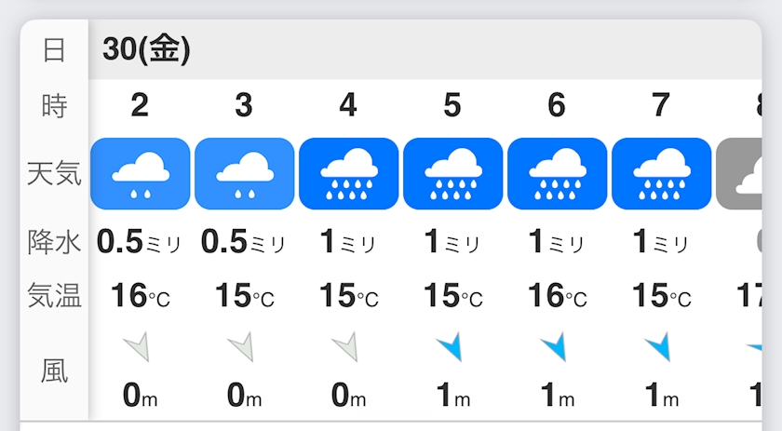The image size is (782, 431).
Task: Tap the blue wind arrow under hour 7
Action: (659, 348)
